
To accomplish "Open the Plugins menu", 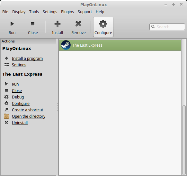I will click(x=67, y=12).
